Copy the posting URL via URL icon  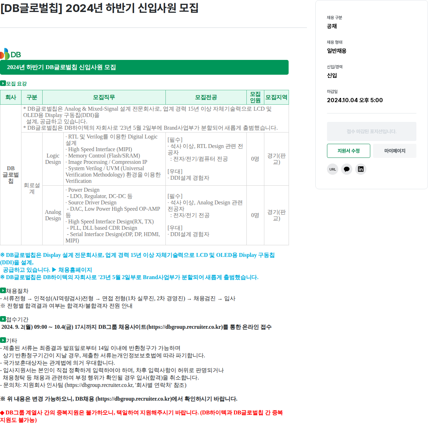(x=333, y=169)
